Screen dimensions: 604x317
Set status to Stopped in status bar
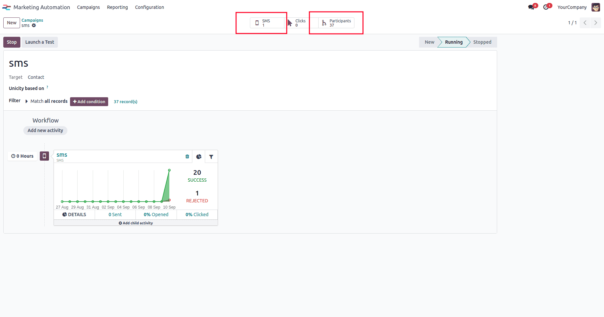pyautogui.click(x=482, y=42)
